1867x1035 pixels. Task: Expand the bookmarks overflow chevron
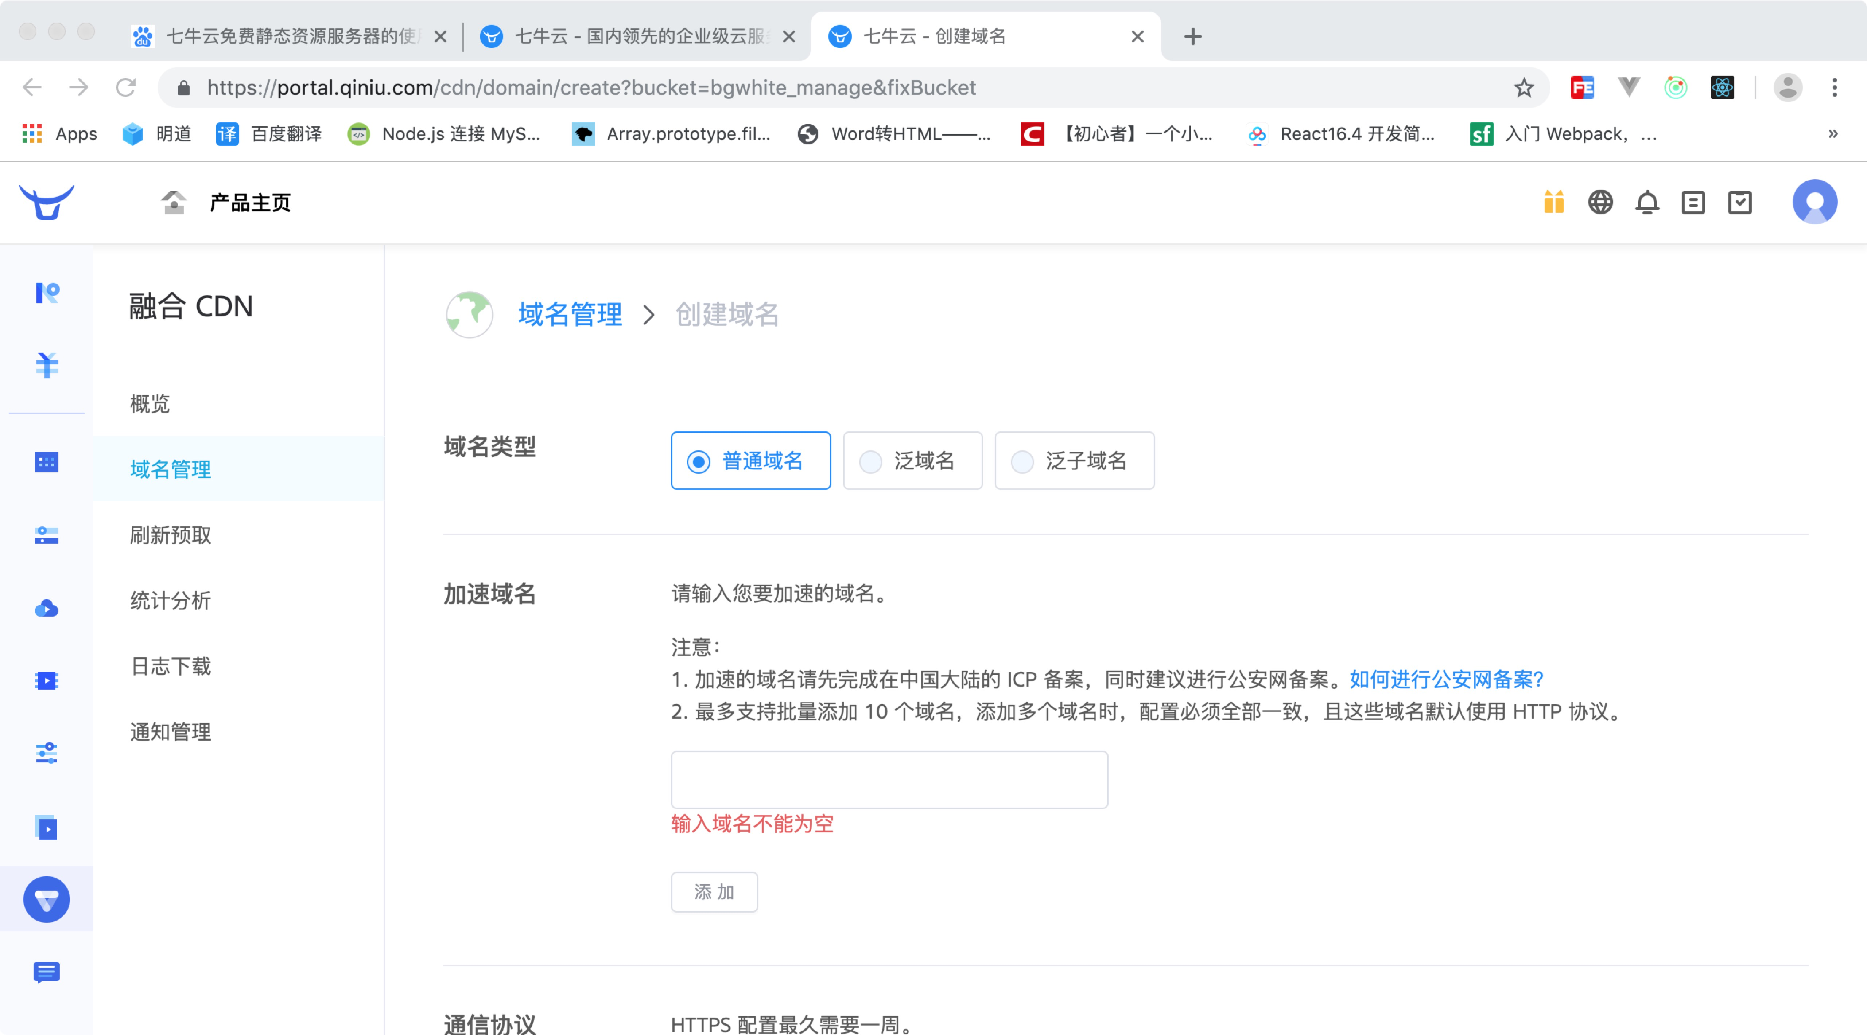coord(1833,134)
